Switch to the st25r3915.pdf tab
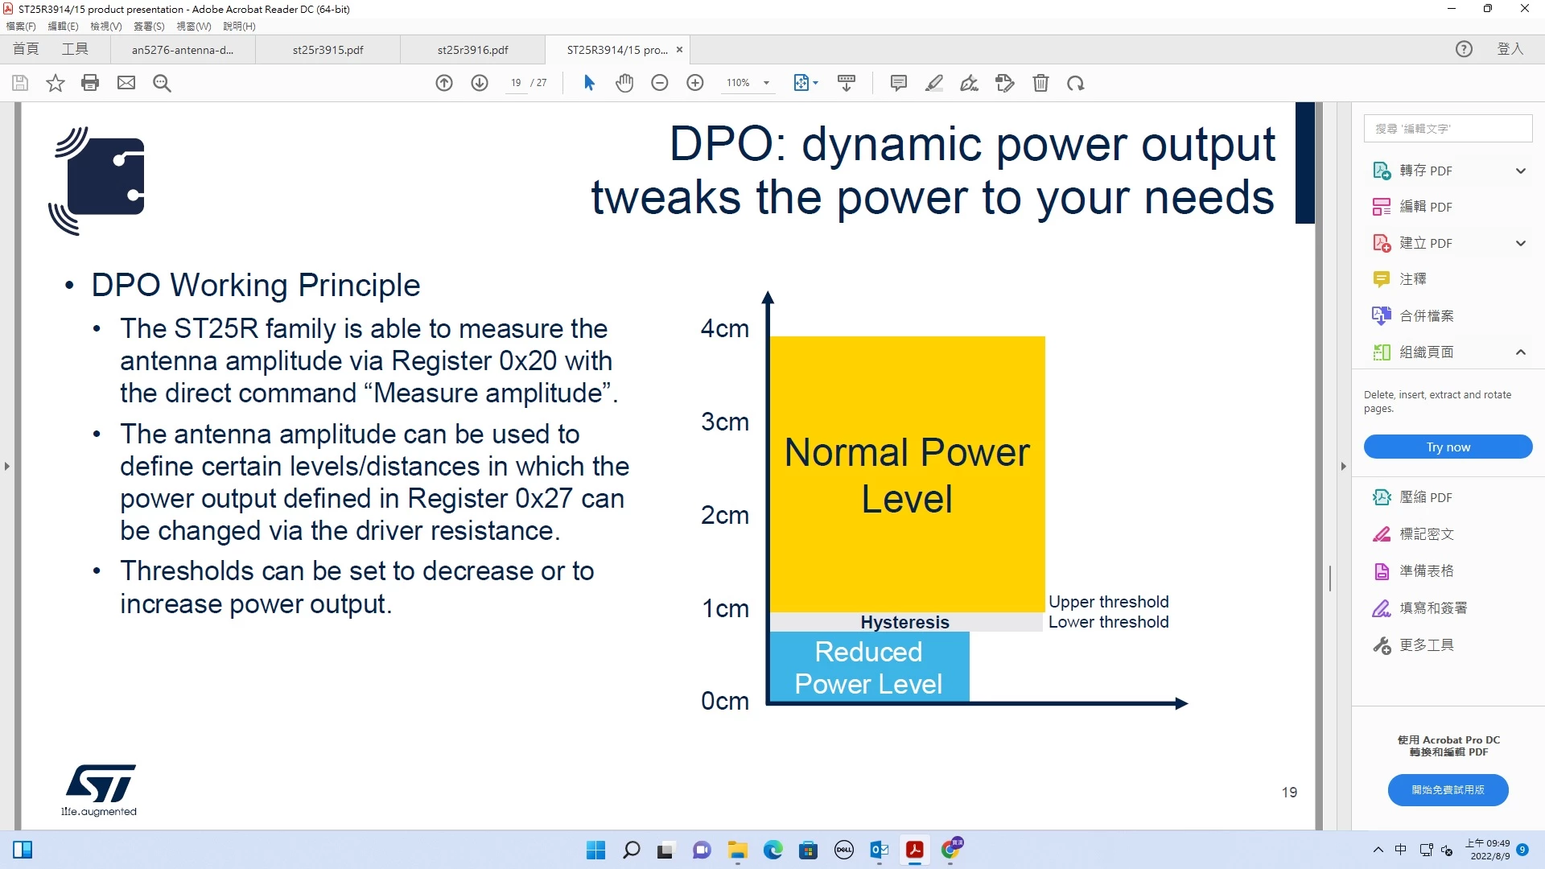The image size is (1545, 869). [x=328, y=50]
